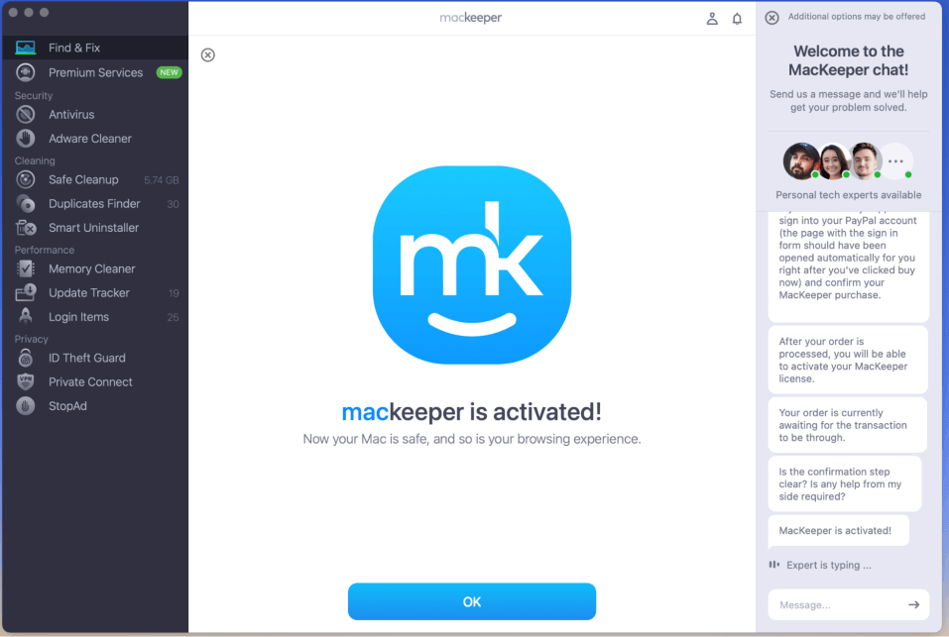Click the 30 count beside Duplicates Finder

[x=174, y=204]
